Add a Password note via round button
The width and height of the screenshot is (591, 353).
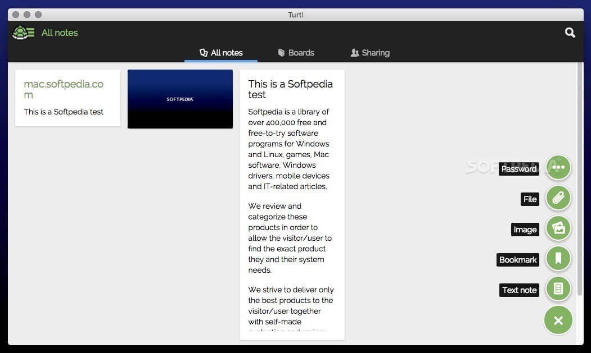coord(558,167)
